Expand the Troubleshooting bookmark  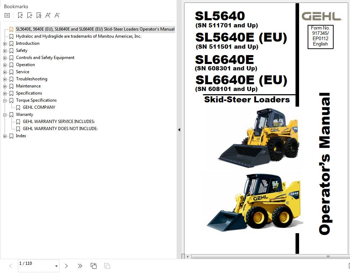(x=5, y=79)
